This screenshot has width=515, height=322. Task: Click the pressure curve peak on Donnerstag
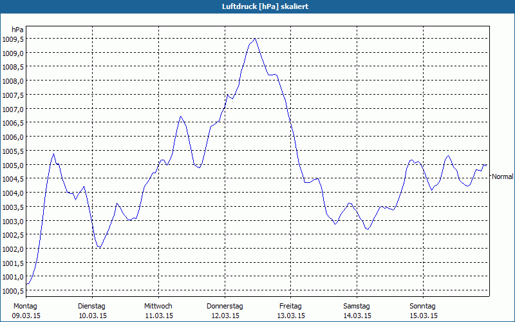coord(254,39)
